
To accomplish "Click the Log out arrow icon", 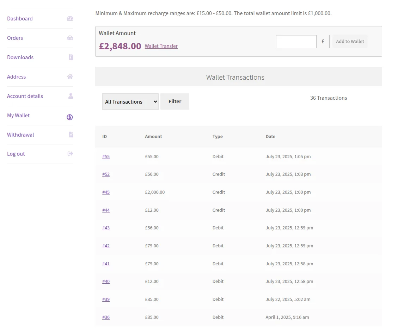I will point(70,154).
